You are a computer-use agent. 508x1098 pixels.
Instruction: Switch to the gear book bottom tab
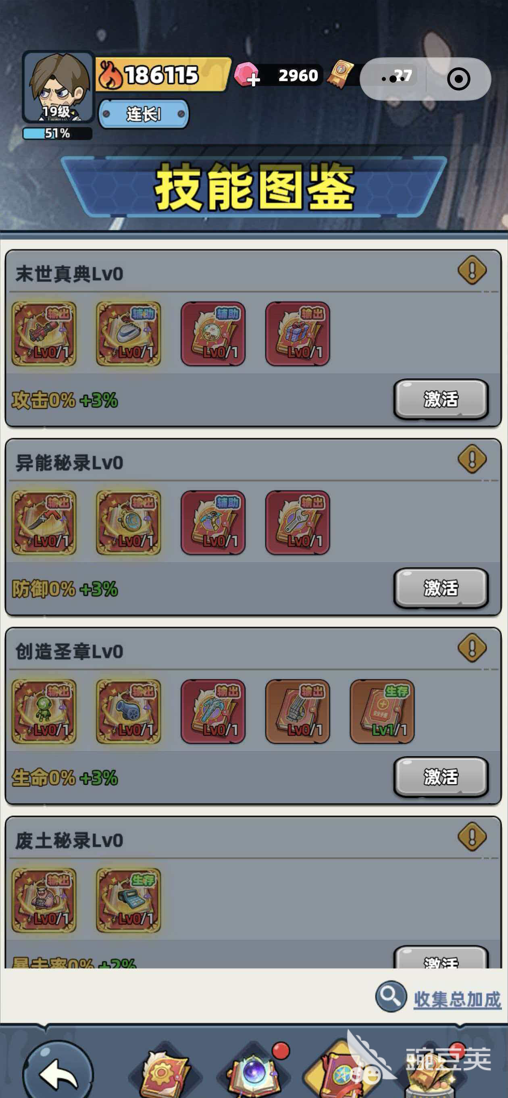pyautogui.click(x=163, y=1072)
